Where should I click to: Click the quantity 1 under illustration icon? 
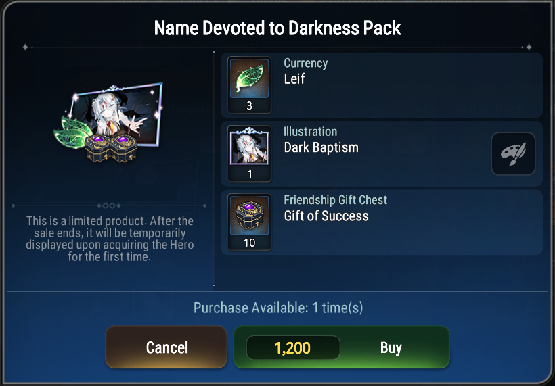click(x=250, y=174)
